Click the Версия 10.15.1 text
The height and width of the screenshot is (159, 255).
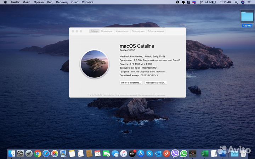127,50
